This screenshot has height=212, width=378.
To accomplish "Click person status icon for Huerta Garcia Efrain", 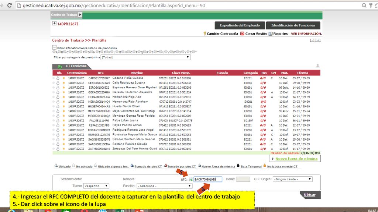I will (x=58, y=106).
